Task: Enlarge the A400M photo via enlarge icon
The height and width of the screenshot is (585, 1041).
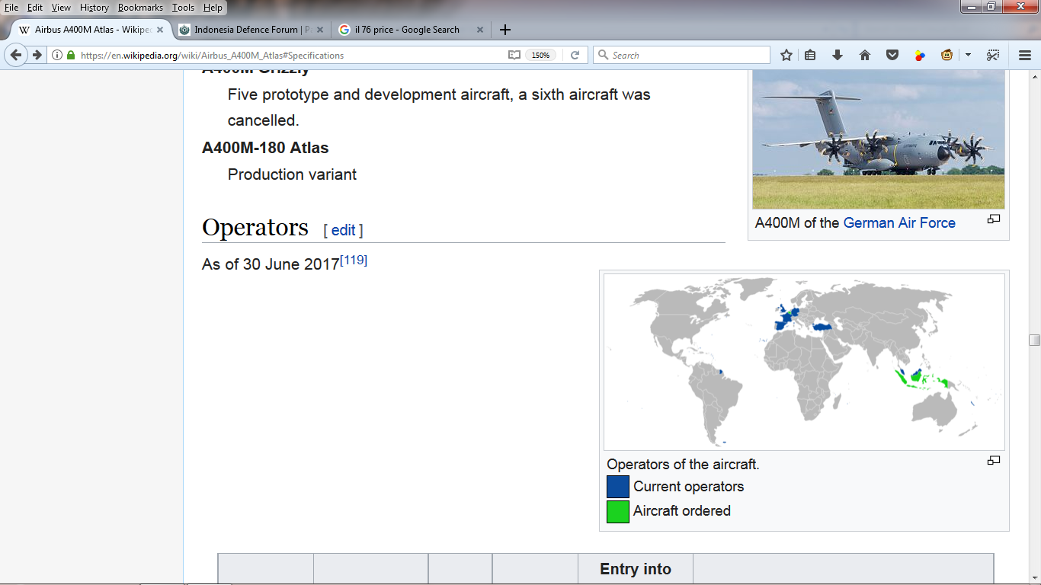Action: (994, 219)
